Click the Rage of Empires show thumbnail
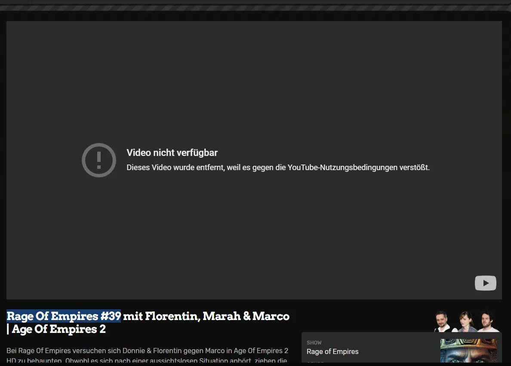 [x=469, y=351]
